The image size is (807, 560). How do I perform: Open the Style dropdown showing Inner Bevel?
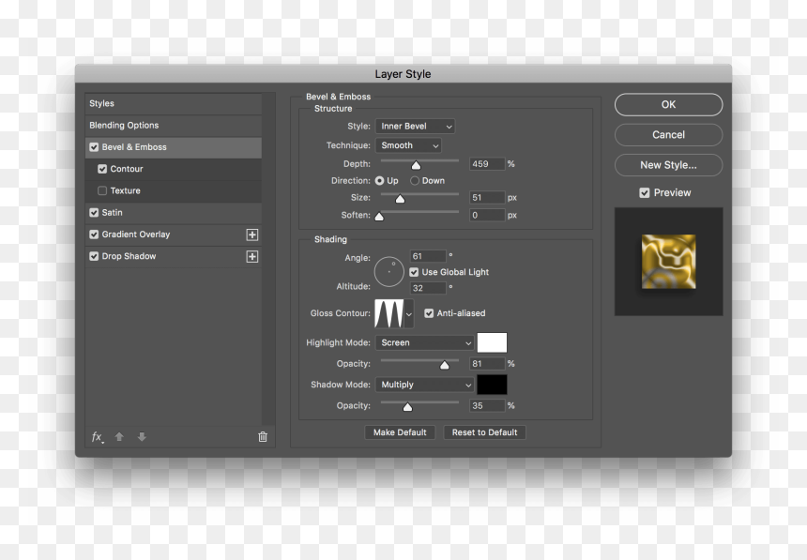(x=416, y=126)
